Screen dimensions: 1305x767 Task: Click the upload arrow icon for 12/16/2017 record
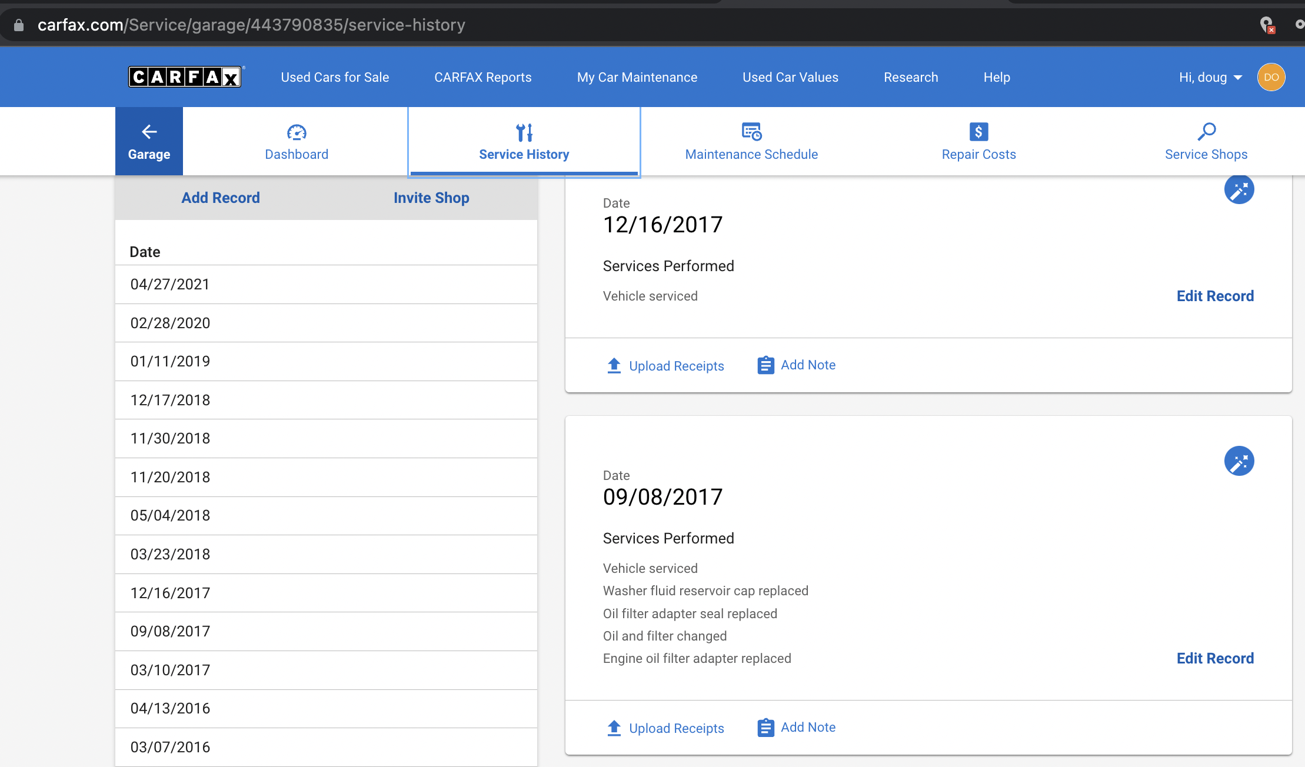(x=614, y=365)
